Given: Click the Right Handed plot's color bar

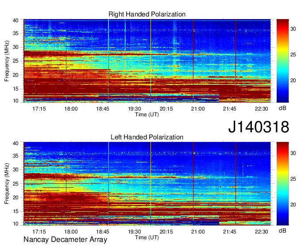Looking at the screenshot, I should 282,61.
